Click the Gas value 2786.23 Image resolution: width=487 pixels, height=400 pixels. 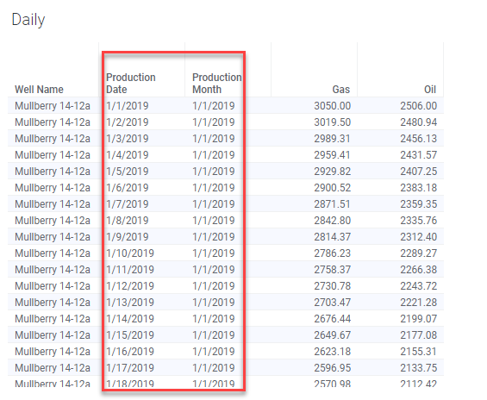click(x=333, y=253)
